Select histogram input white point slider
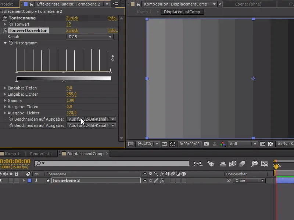Screen dimensions: 294x220 tap(111, 72)
